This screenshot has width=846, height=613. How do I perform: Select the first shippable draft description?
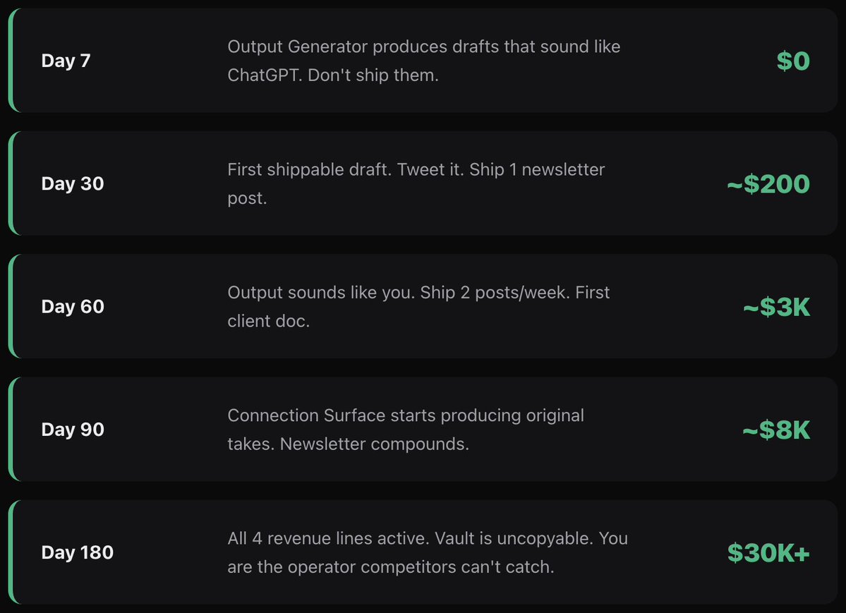pos(416,183)
